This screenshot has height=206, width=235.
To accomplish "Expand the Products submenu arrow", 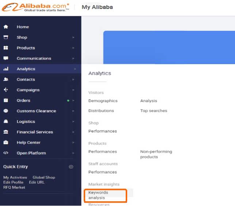I will [x=73, y=48].
